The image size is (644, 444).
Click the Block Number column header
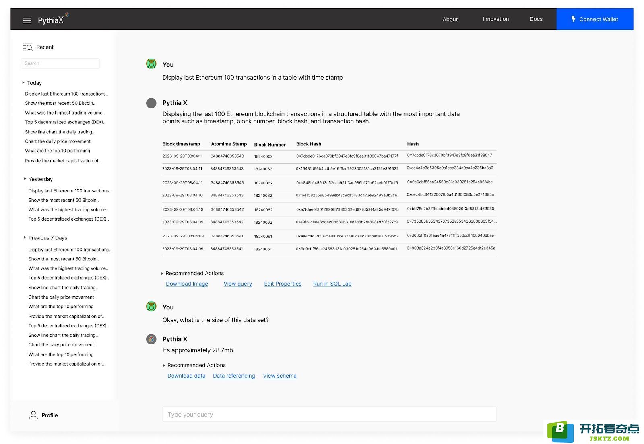coord(270,145)
